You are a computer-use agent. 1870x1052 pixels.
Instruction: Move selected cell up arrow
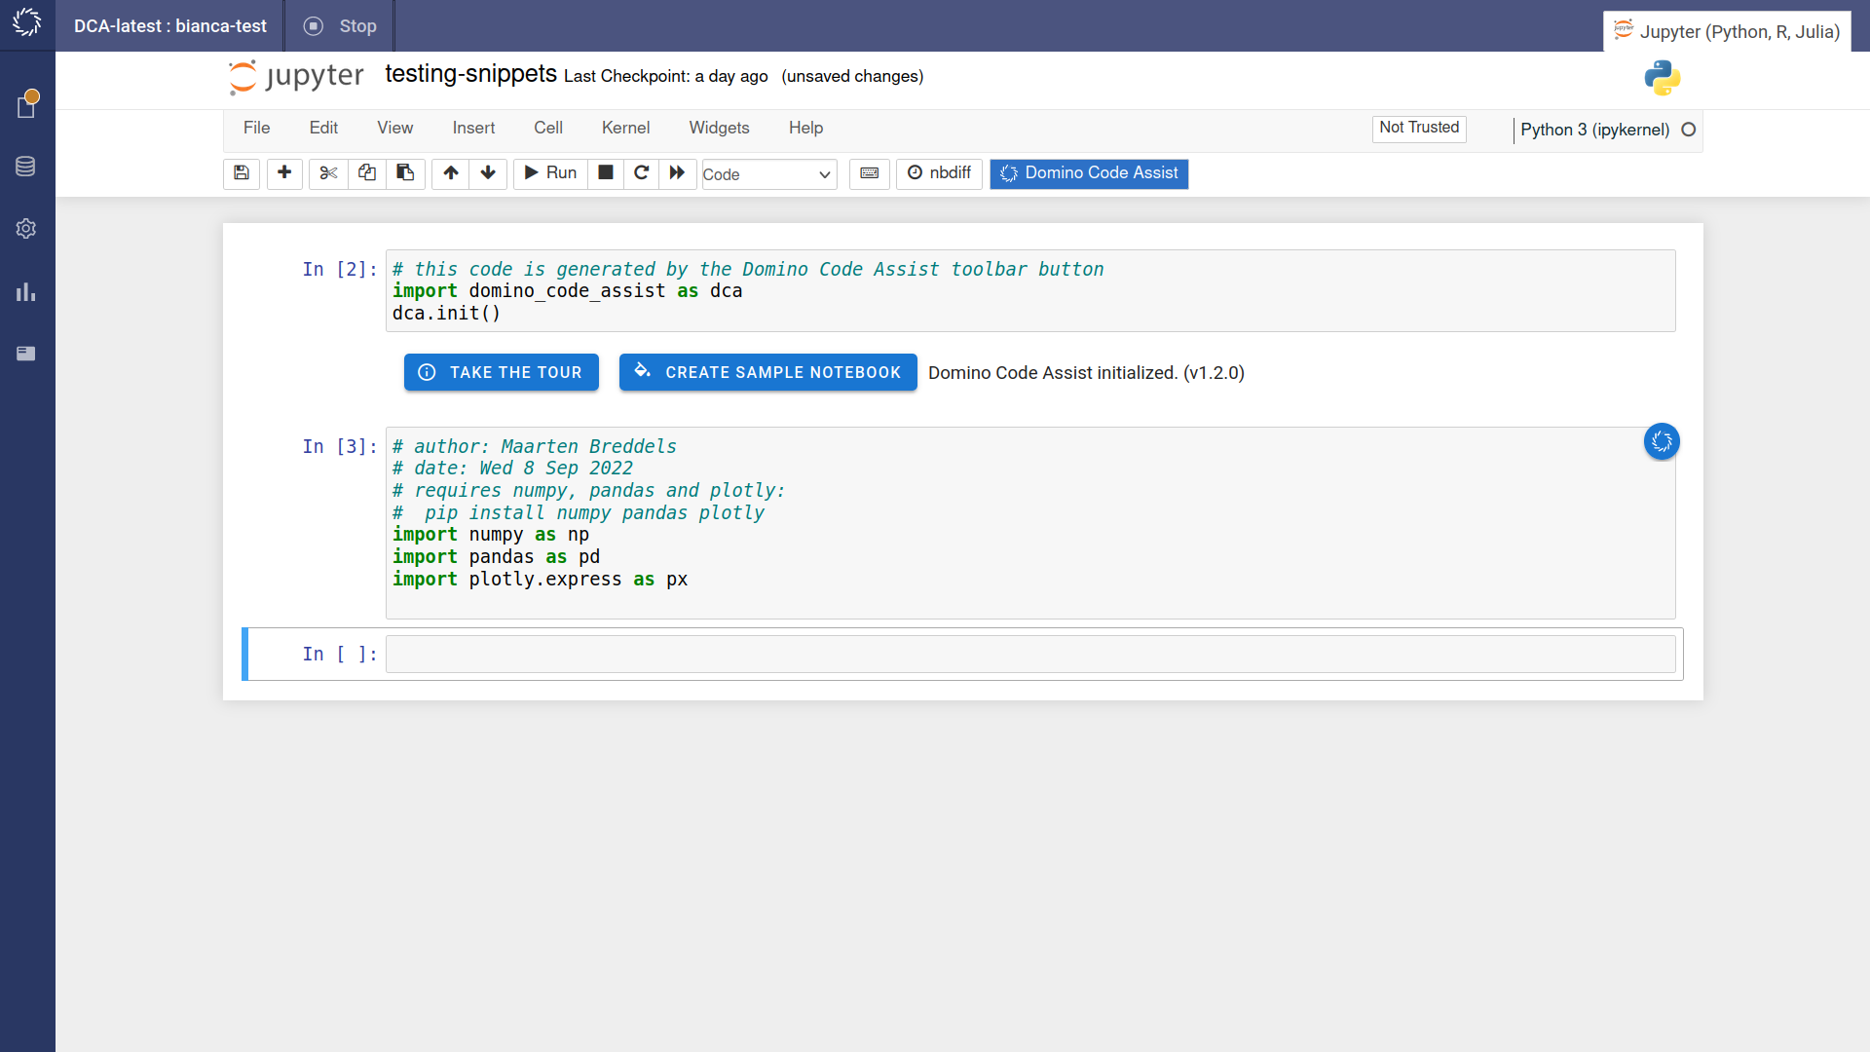coord(451,173)
